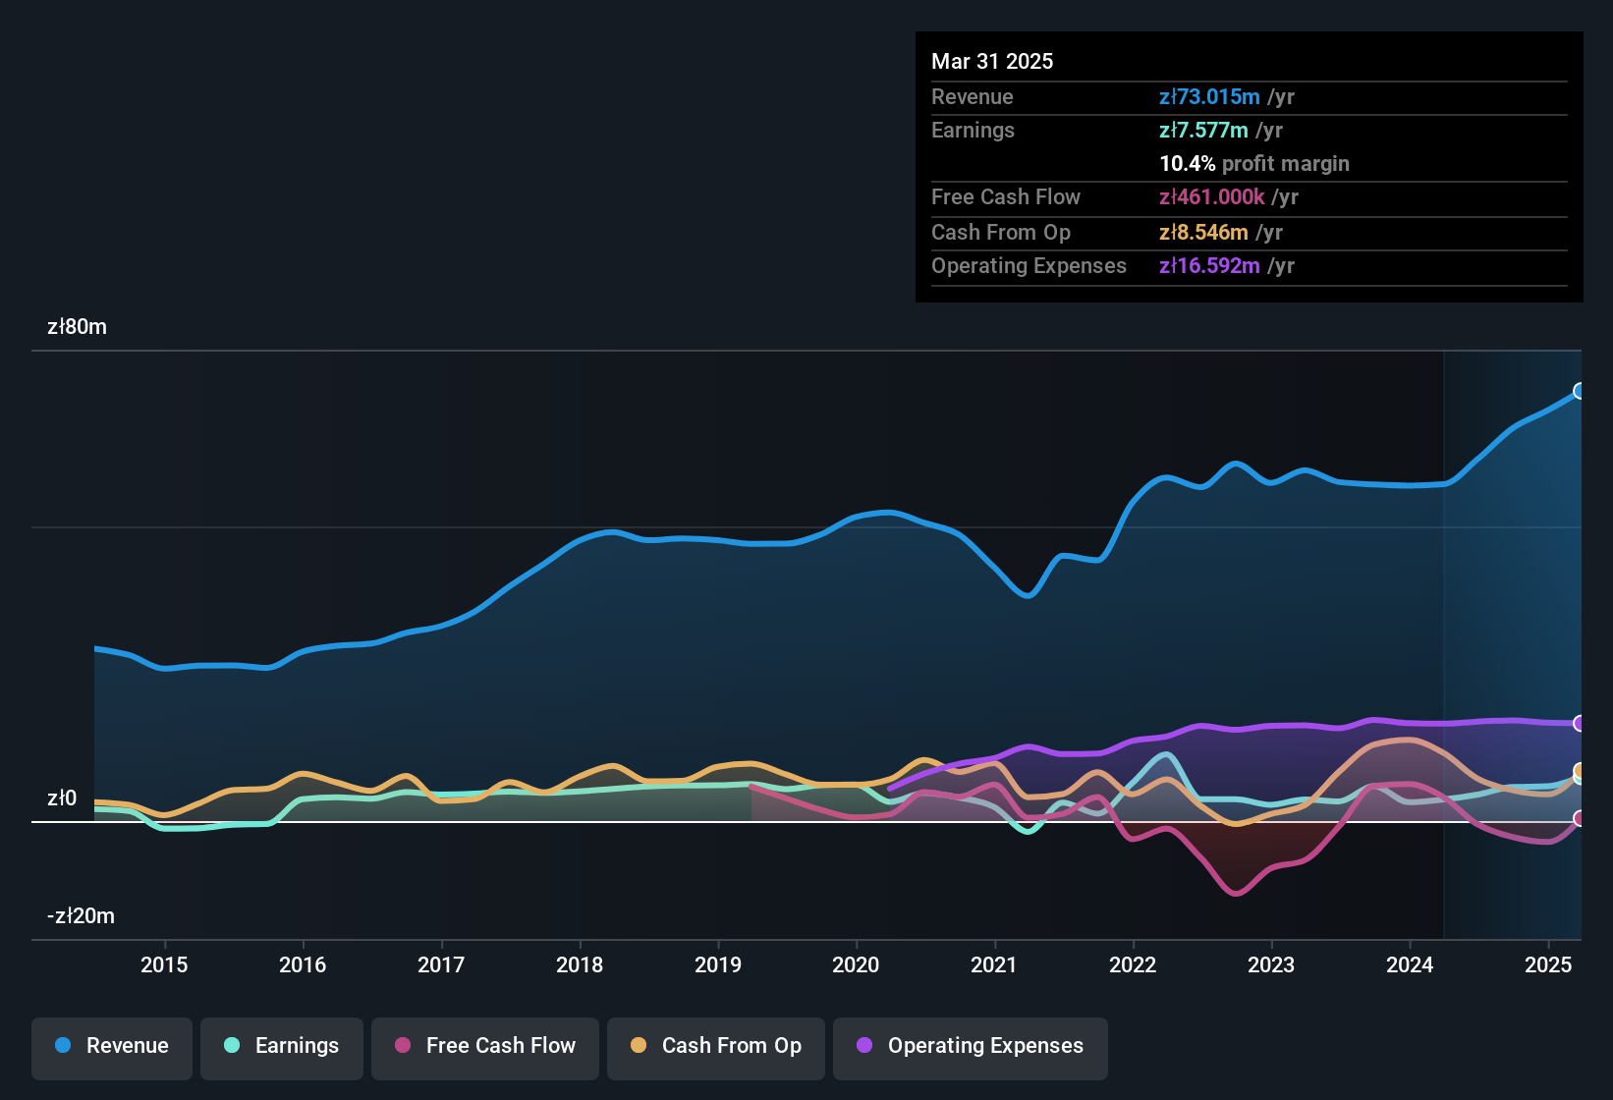The height and width of the screenshot is (1100, 1613).
Task: Toggle the Revenue series visibility
Action: 111,1046
